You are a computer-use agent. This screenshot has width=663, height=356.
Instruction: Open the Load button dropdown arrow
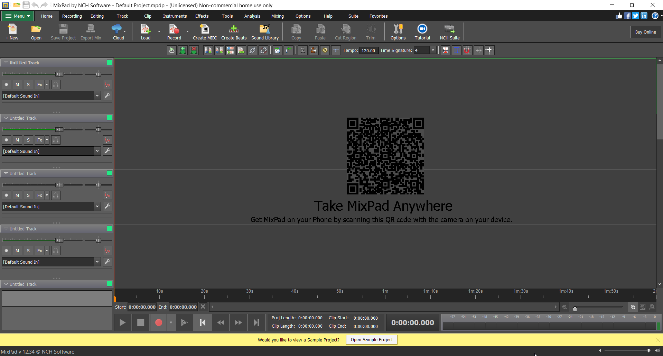[x=159, y=31]
